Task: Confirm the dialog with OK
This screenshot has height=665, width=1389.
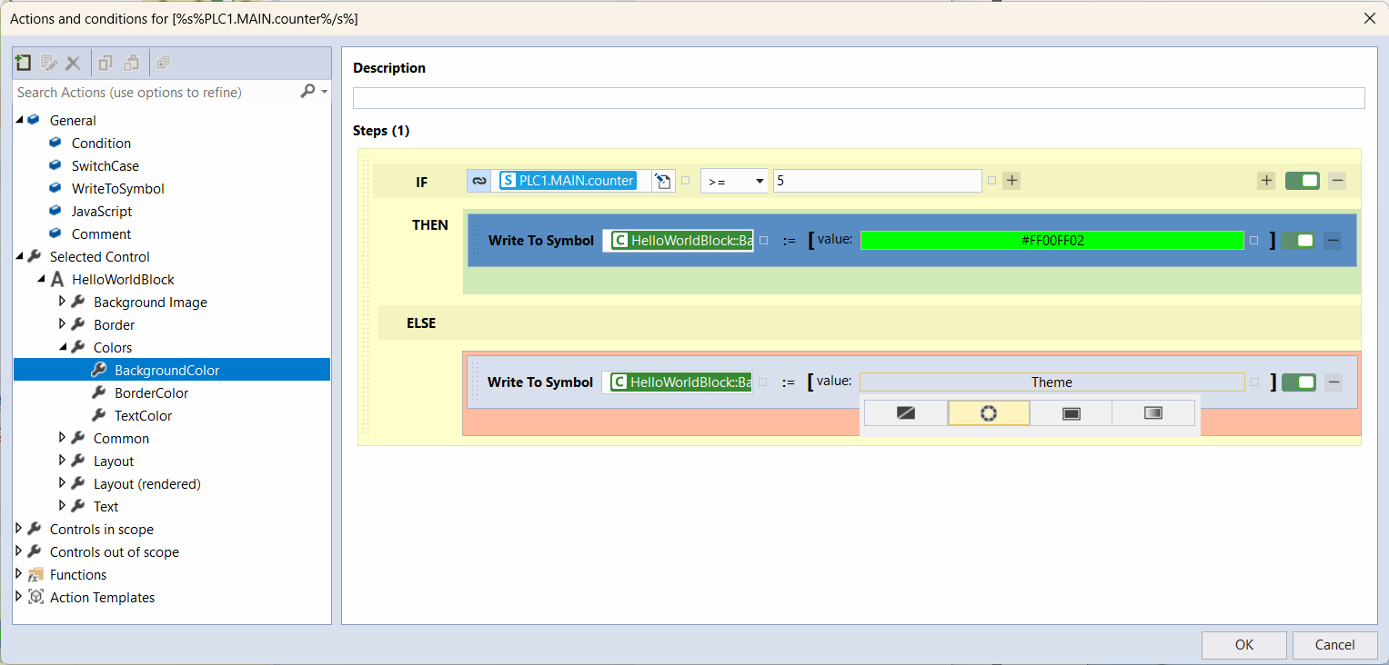Action: [x=1243, y=645]
